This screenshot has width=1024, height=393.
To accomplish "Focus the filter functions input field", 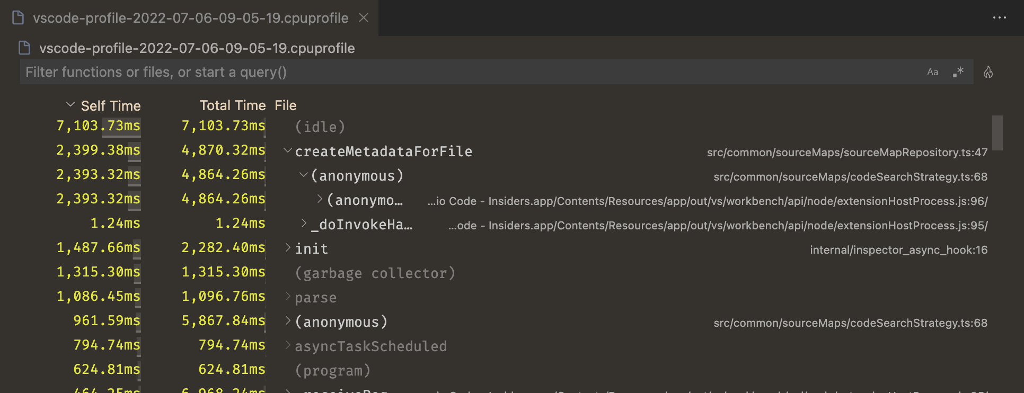I will 466,72.
